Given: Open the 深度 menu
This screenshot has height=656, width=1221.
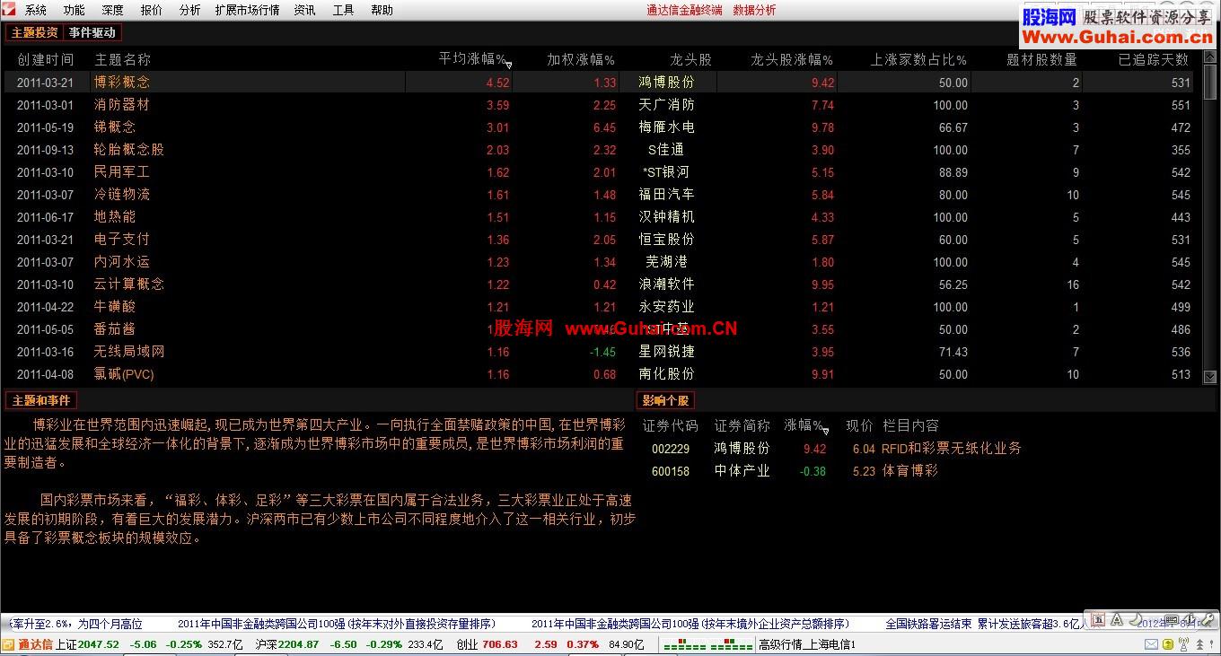Looking at the screenshot, I should click(112, 10).
